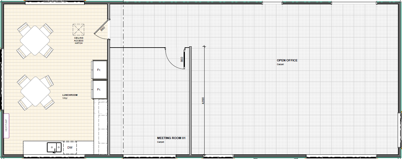Select the ceiling access hatch symbol

coord(78,29)
